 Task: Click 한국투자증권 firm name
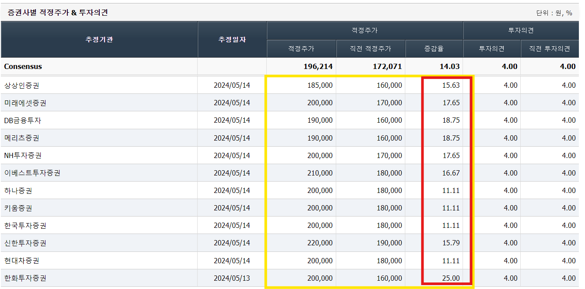[x=25, y=226]
